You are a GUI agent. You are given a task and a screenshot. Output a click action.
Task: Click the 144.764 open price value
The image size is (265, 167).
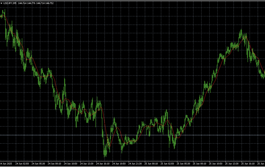coord(23,3)
